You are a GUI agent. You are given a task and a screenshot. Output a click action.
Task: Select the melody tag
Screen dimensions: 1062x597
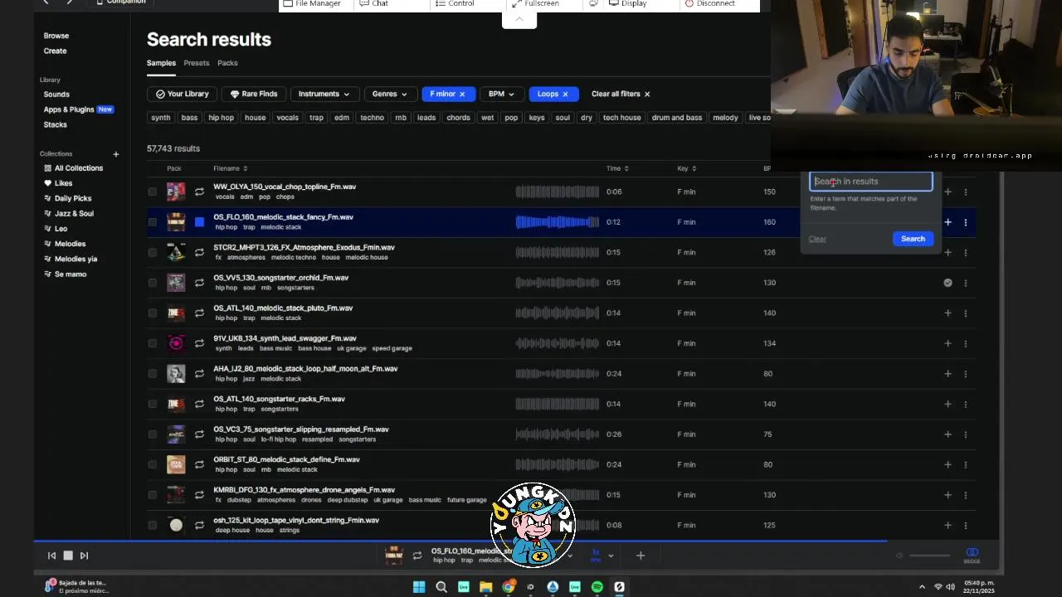(x=725, y=118)
